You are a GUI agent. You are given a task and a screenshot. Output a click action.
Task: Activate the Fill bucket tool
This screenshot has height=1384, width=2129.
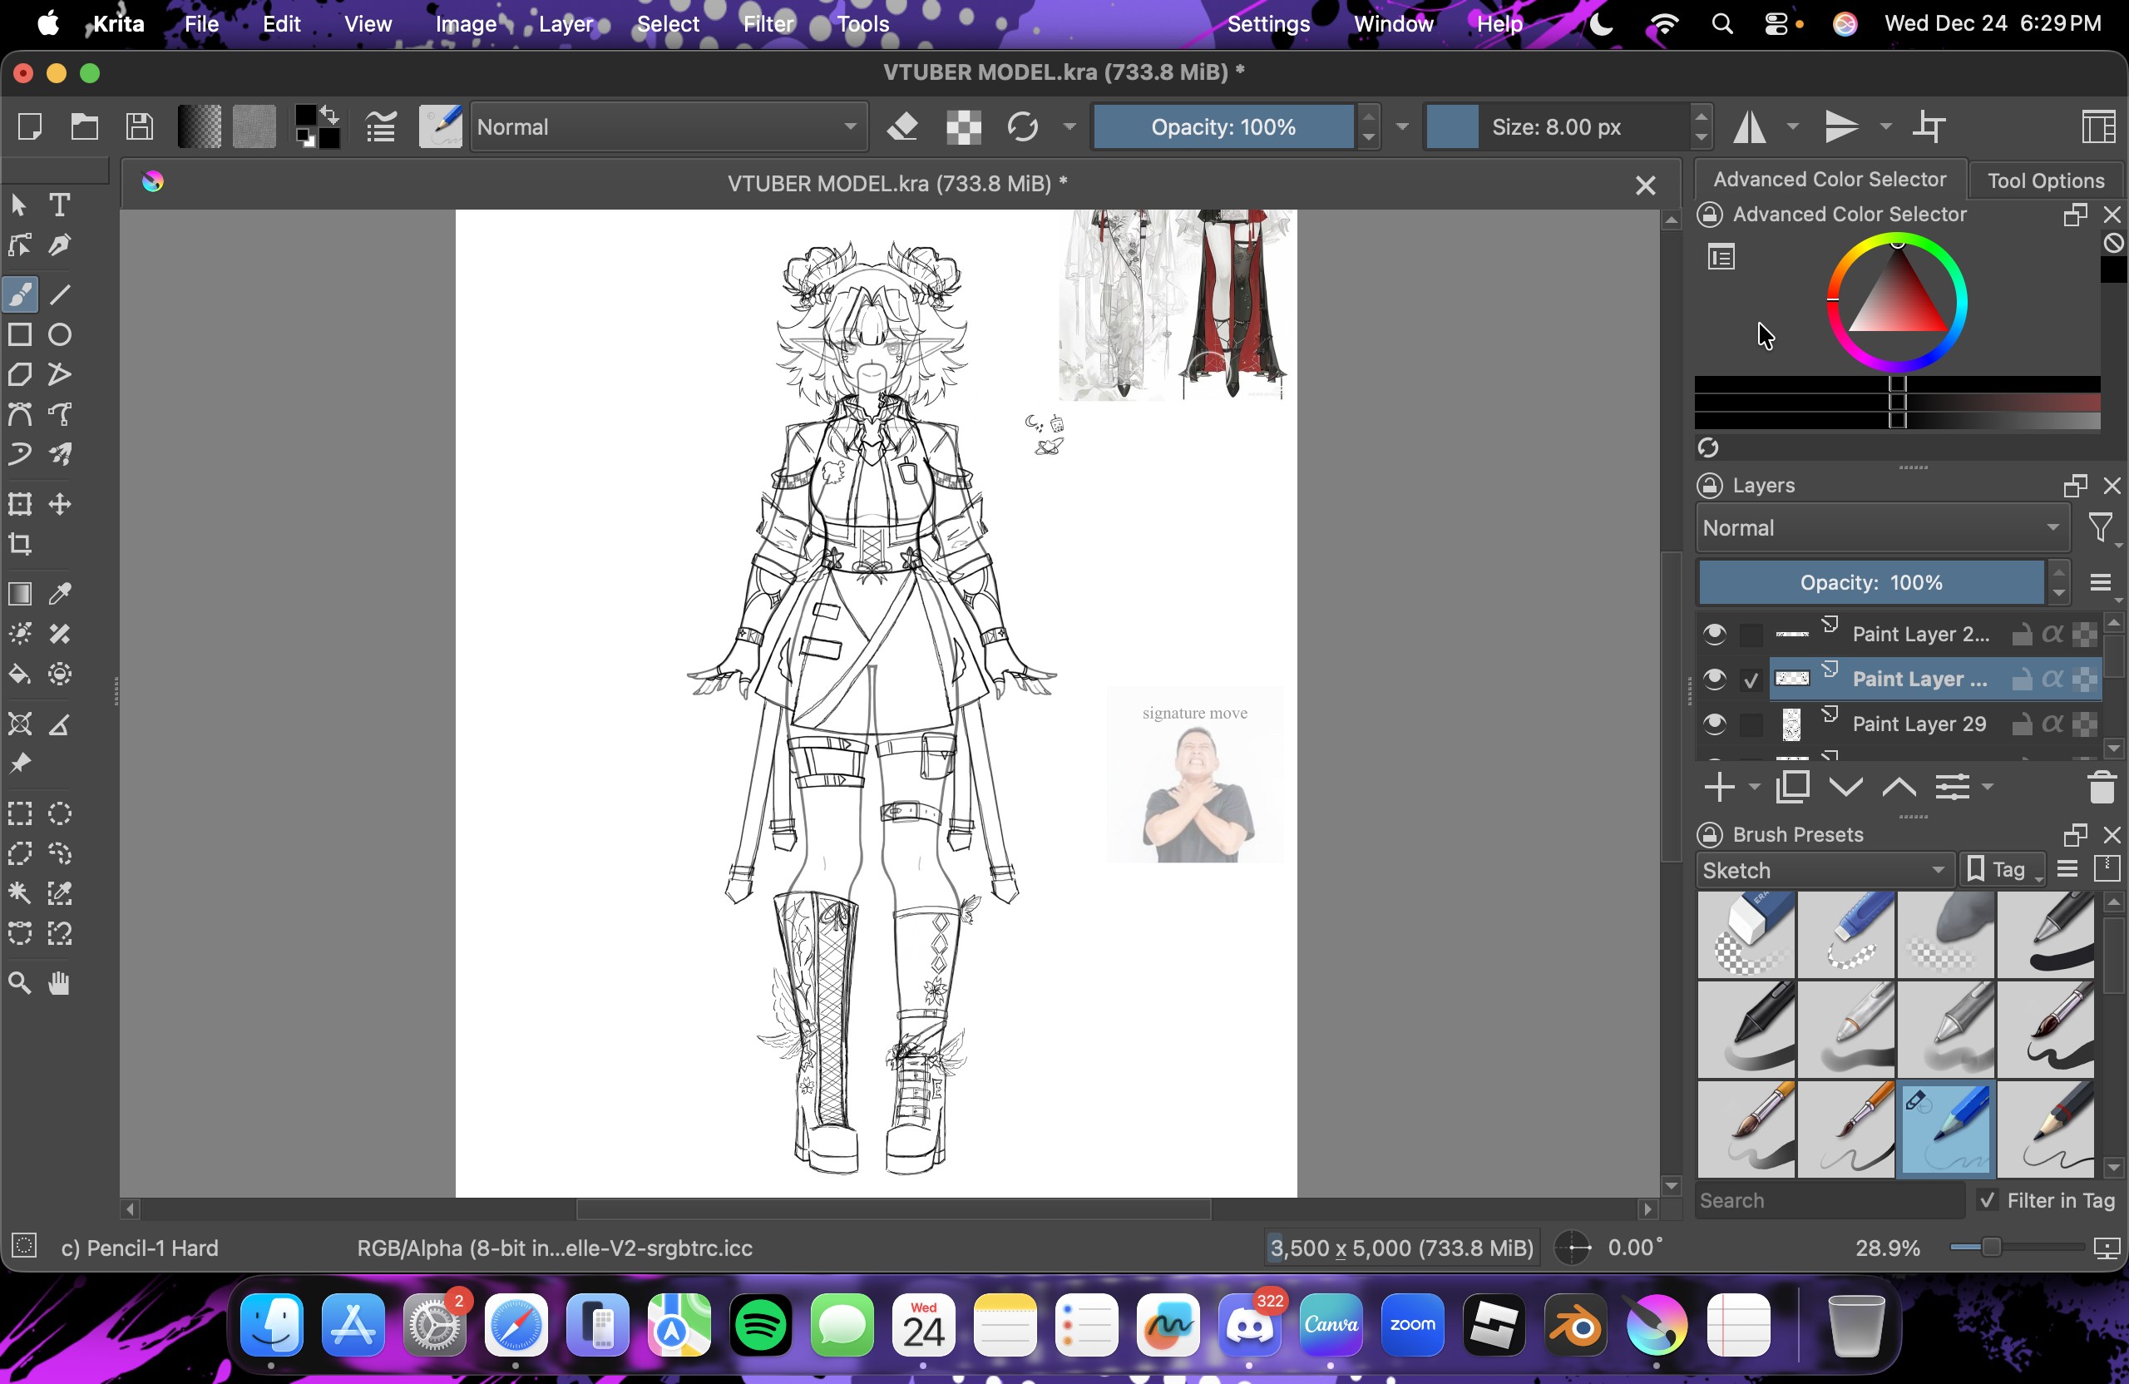tap(20, 675)
